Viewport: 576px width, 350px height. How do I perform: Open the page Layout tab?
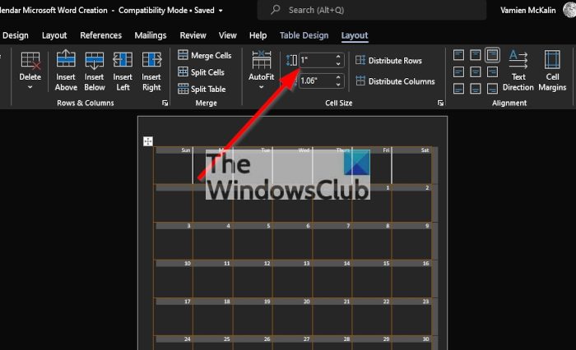pos(54,35)
